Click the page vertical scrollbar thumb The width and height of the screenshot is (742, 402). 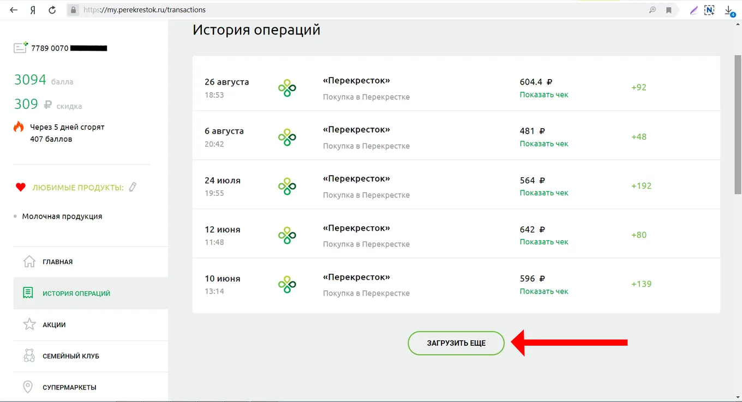pyautogui.click(x=738, y=124)
